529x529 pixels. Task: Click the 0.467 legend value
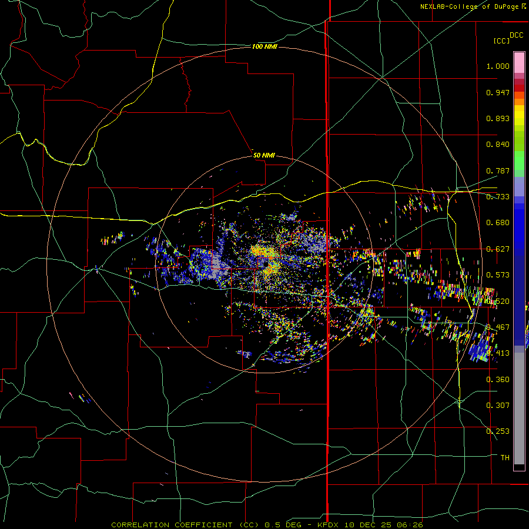click(x=498, y=327)
